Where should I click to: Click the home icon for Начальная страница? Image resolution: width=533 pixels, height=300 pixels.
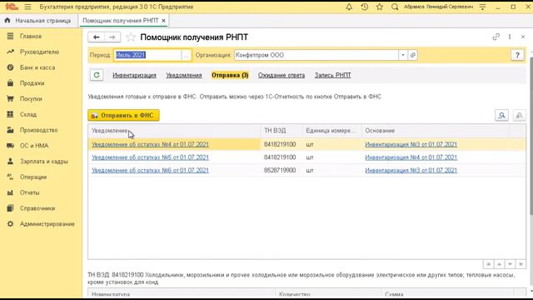7,20
